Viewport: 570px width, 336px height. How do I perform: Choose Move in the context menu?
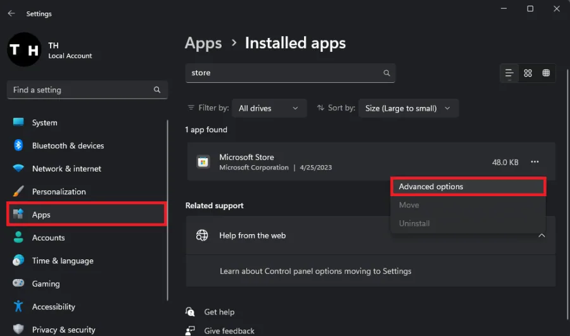(468, 205)
